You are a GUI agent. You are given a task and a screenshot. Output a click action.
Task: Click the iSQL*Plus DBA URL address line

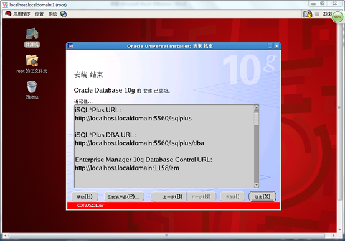point(139,143)
